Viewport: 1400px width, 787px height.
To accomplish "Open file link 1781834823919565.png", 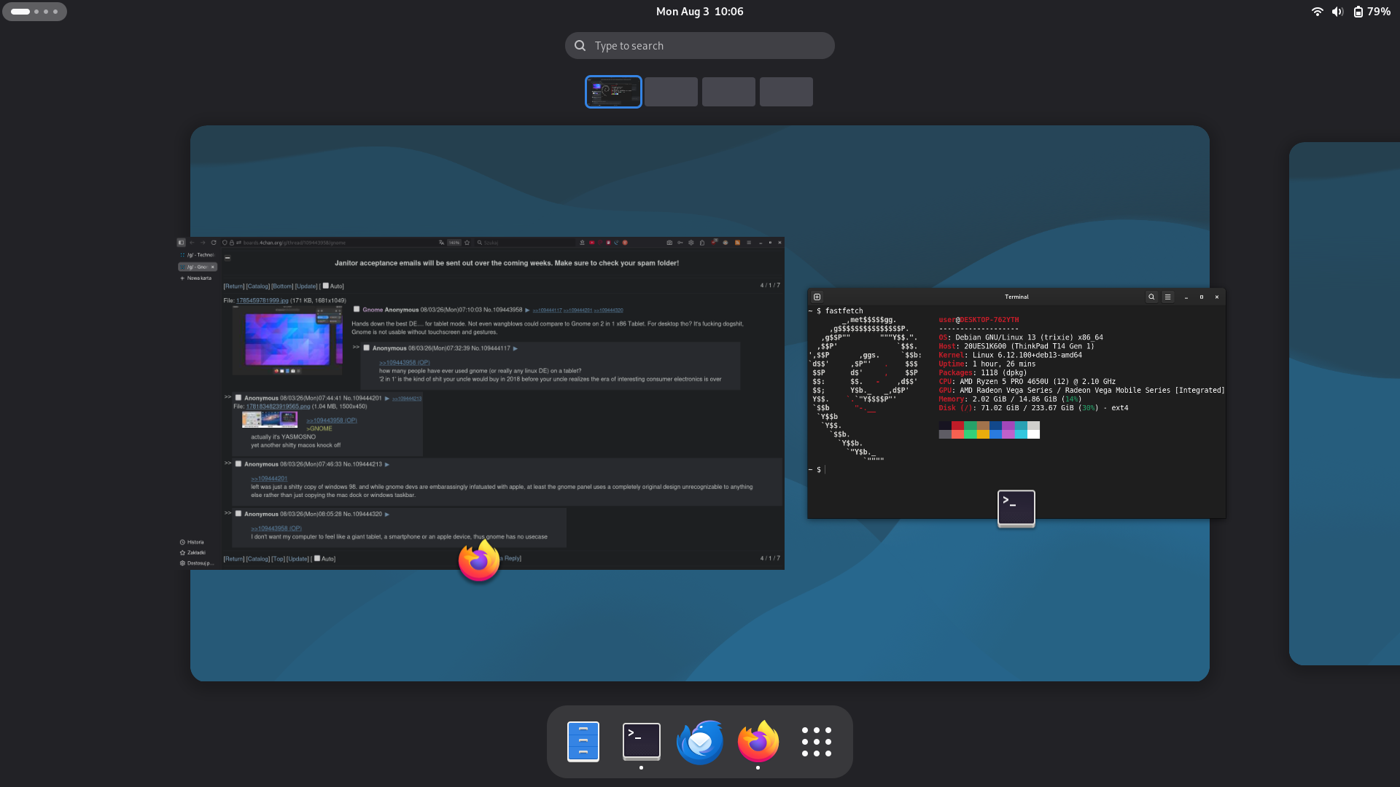I will [278, 407].
